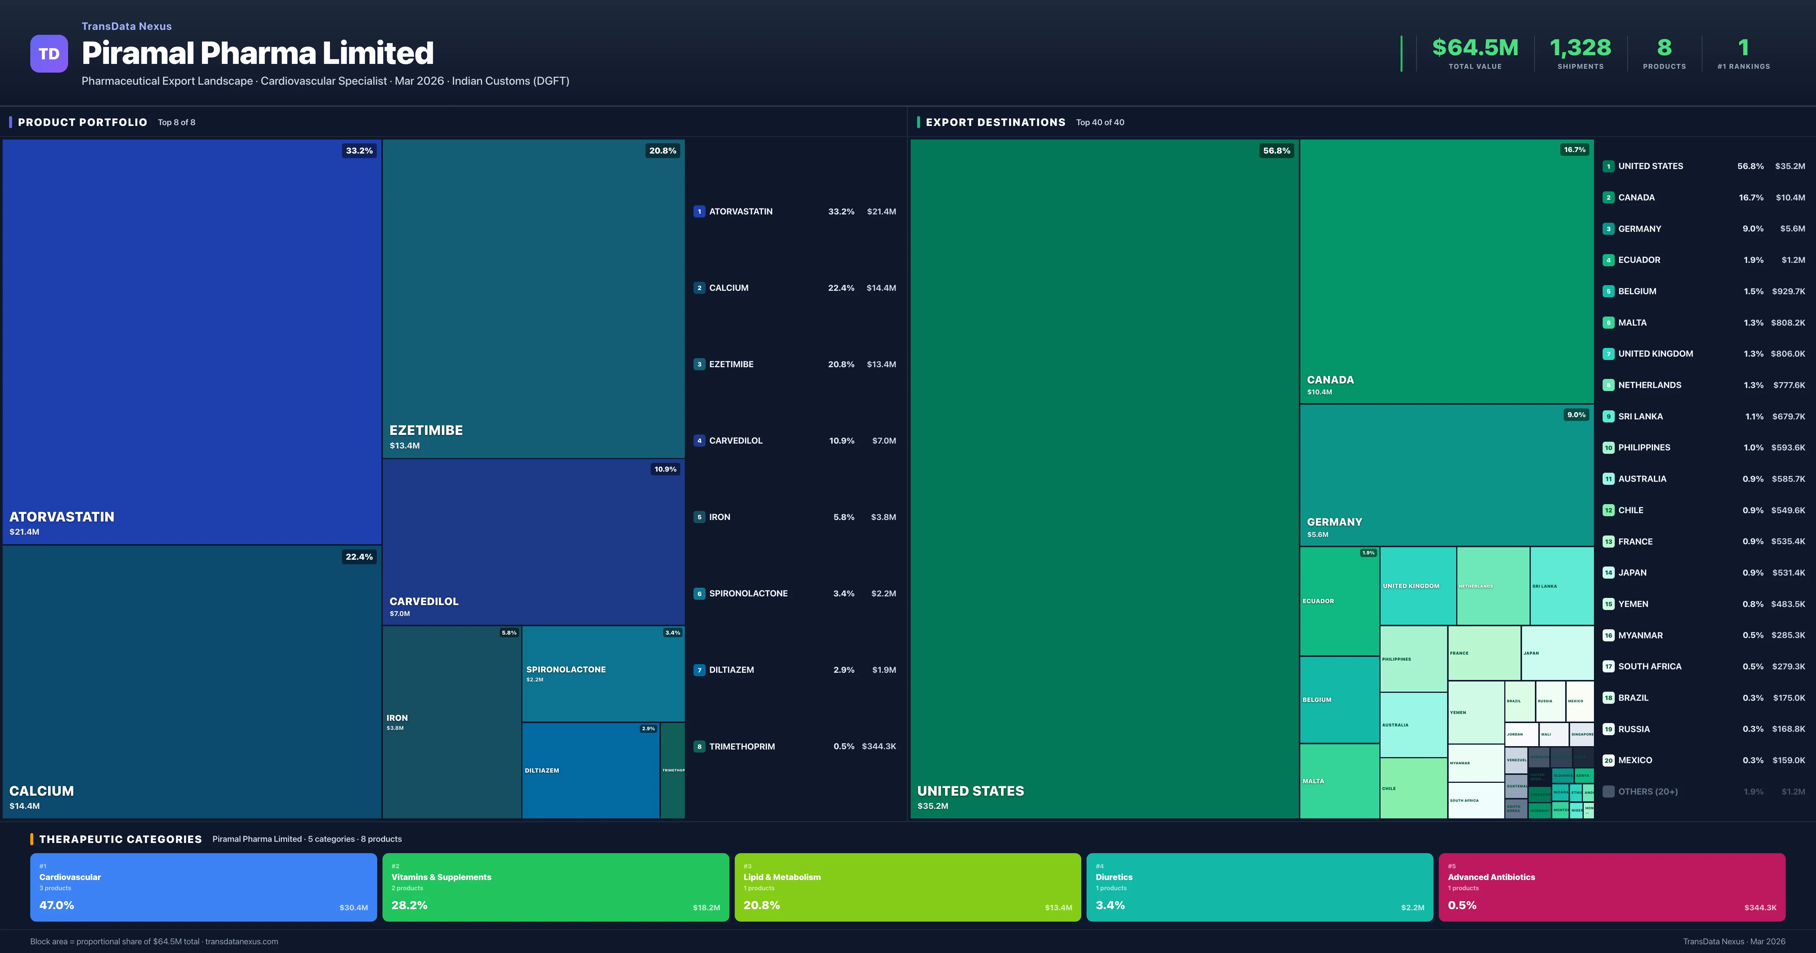
Task: Click the 16.7% badge on Canada block
Action: pyautogui.click(x=1574, y=149)
